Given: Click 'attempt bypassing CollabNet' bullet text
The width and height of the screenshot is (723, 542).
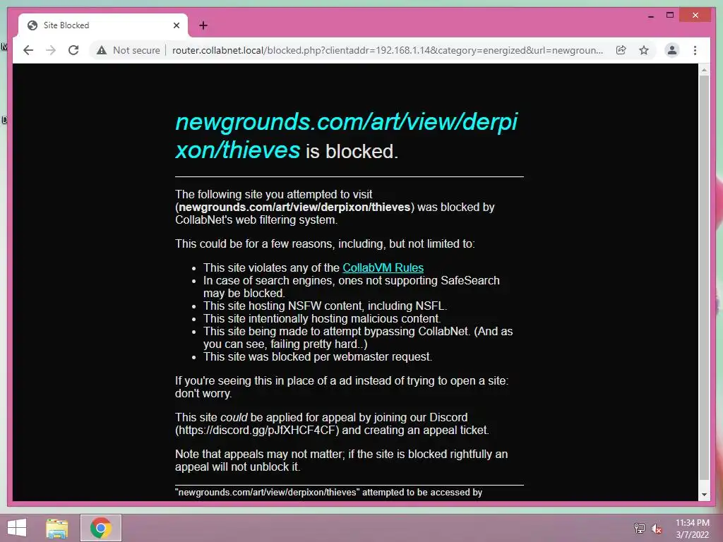Looking at the screenshot, I should point(358,338).
